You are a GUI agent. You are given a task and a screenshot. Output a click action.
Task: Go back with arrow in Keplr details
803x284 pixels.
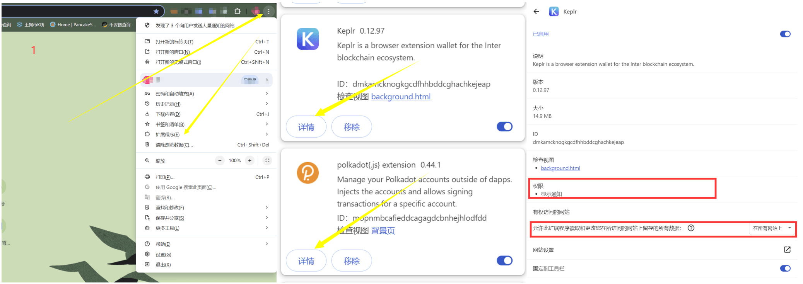tap(536, 12)
